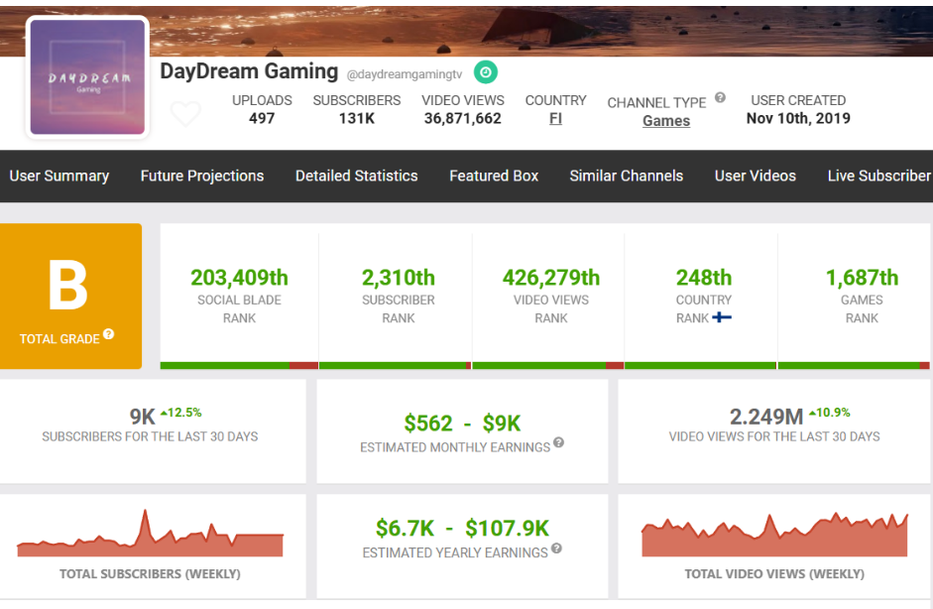Click the Total Subscribers weekly chart

[150, 536]
